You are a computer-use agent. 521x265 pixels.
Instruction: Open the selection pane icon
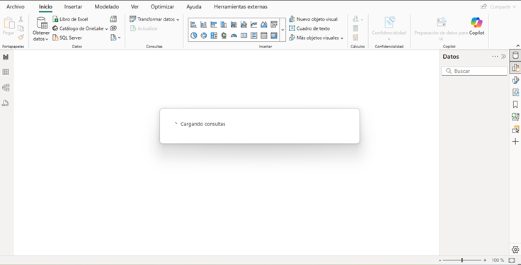coord(515,129)
